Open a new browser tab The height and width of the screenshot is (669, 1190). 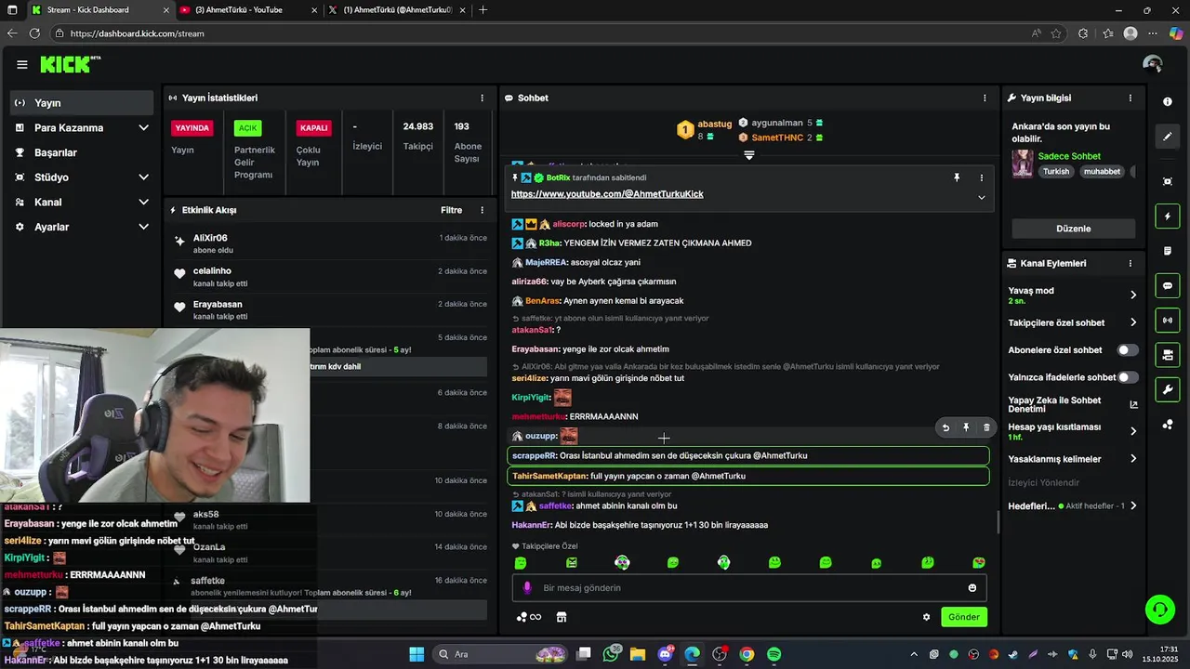coord(483,10)
